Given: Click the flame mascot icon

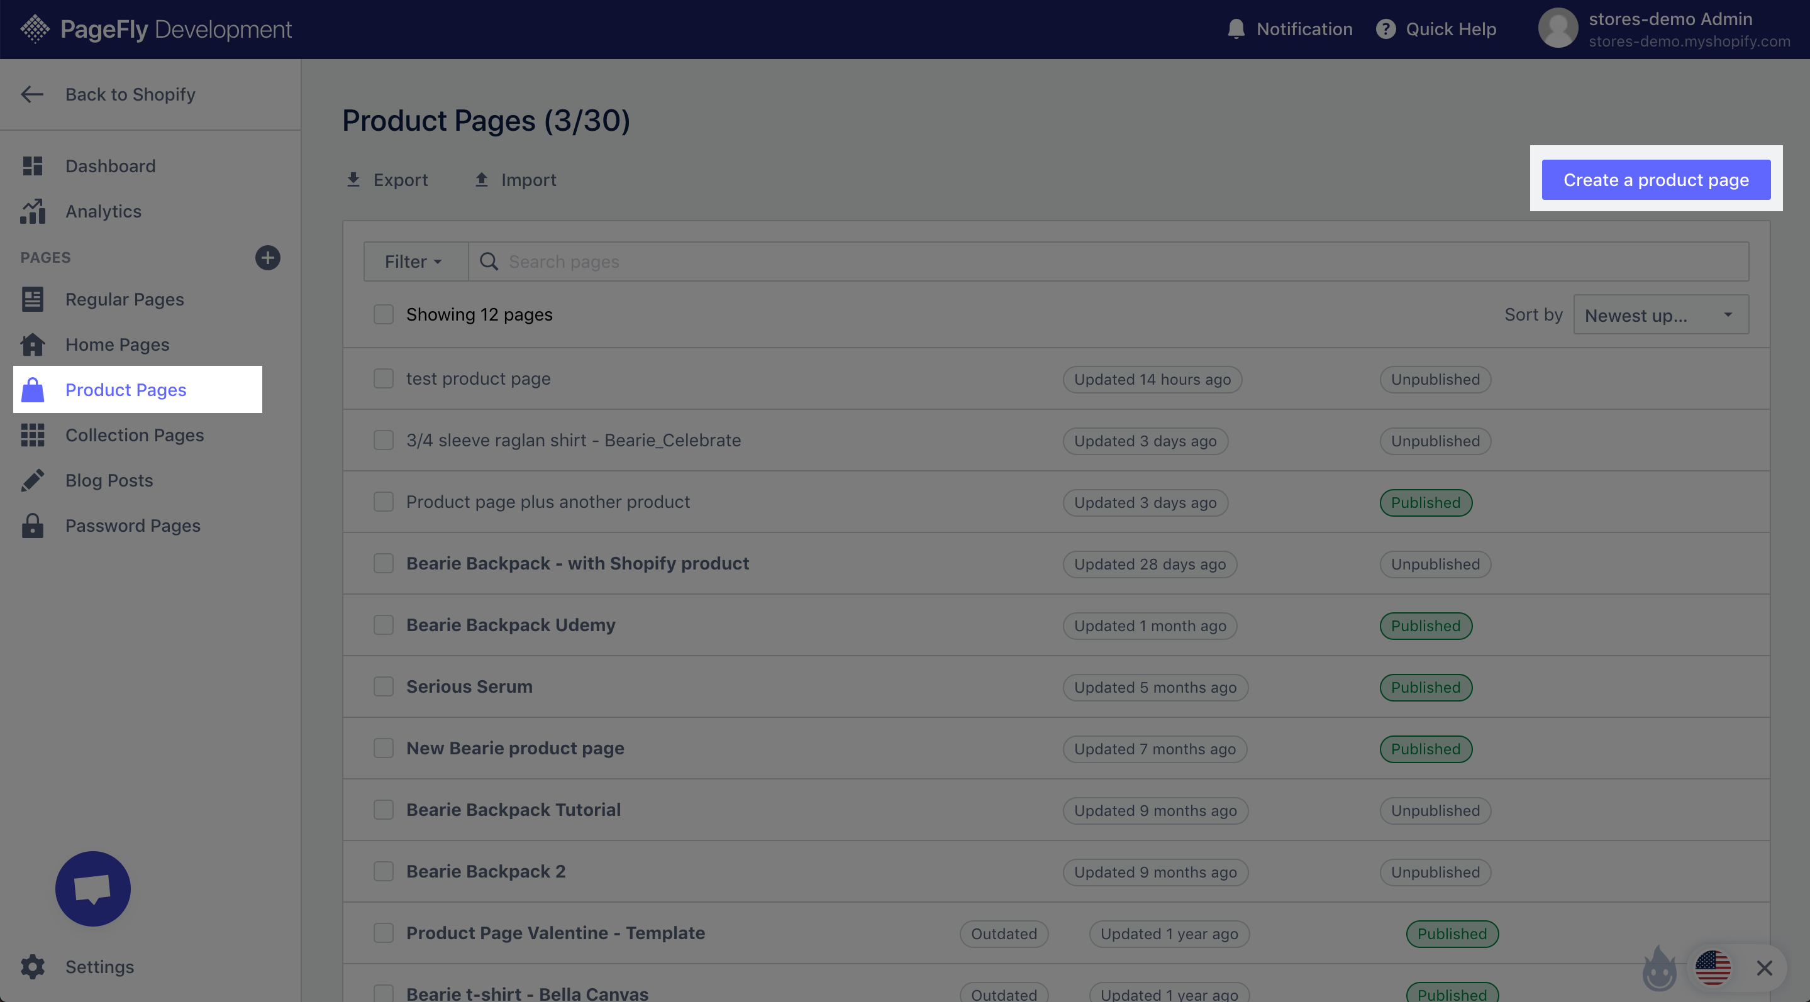Looking at the screenshot, I should click(1659, 968).
